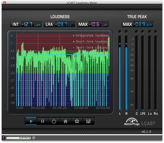The height and width of the screenshot is (143, 164).
Task: Toggle the Momentary loudness legend entry
Action: [90, 54]
